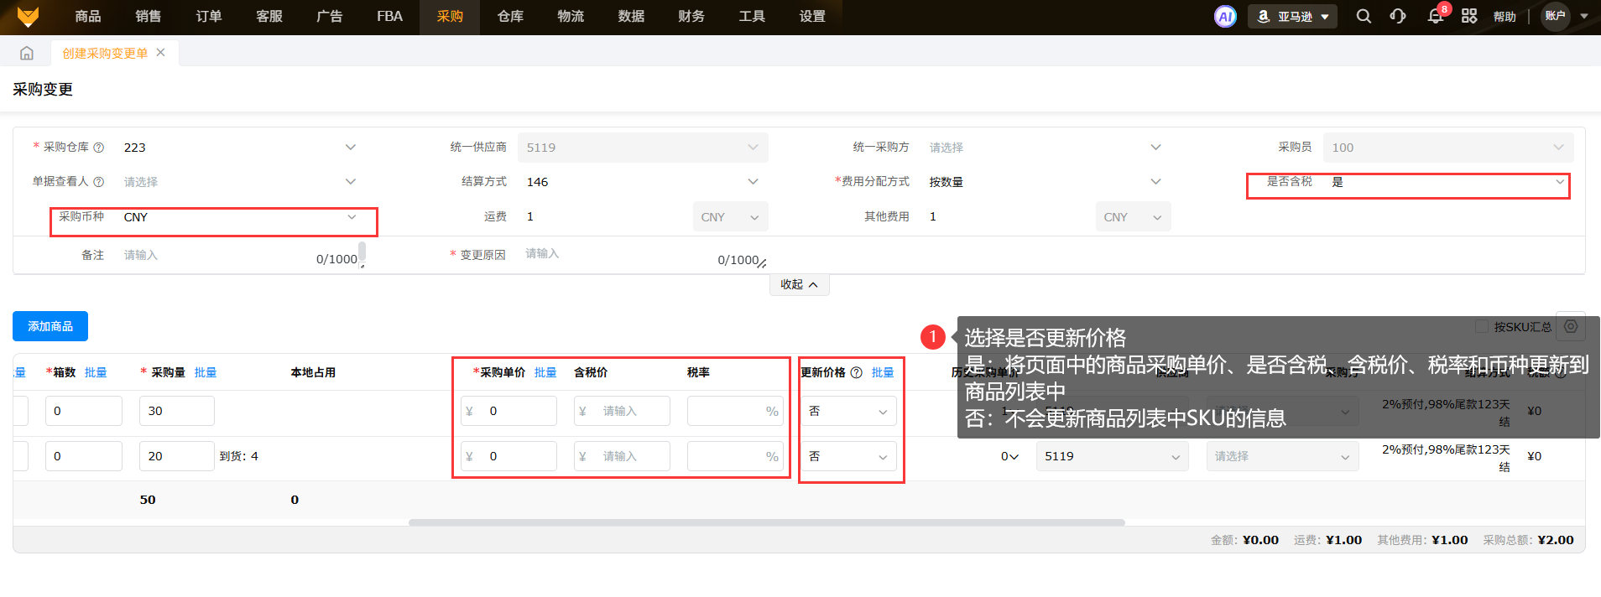Image resolution: width=1601 pixels, height=597 pixels.
Task: Click help icon beside 更新价格 header
Action: point(856,373)
